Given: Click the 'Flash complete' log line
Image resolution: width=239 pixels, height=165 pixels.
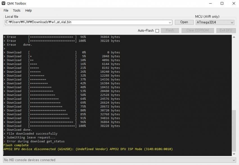Looking at the screenshot, I should tap(16, 145).
